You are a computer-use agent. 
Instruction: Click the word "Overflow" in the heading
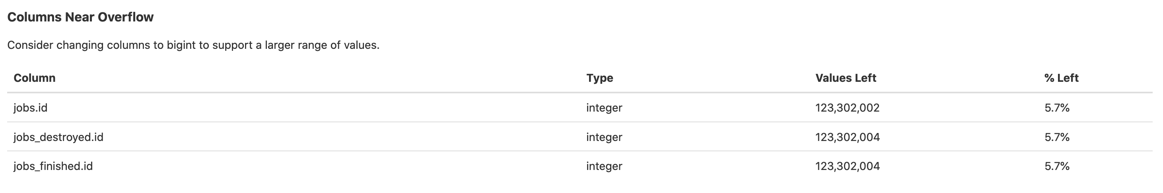click(126, 17)
